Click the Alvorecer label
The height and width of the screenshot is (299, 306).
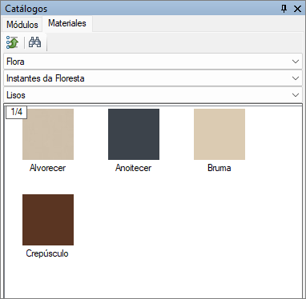47,168
